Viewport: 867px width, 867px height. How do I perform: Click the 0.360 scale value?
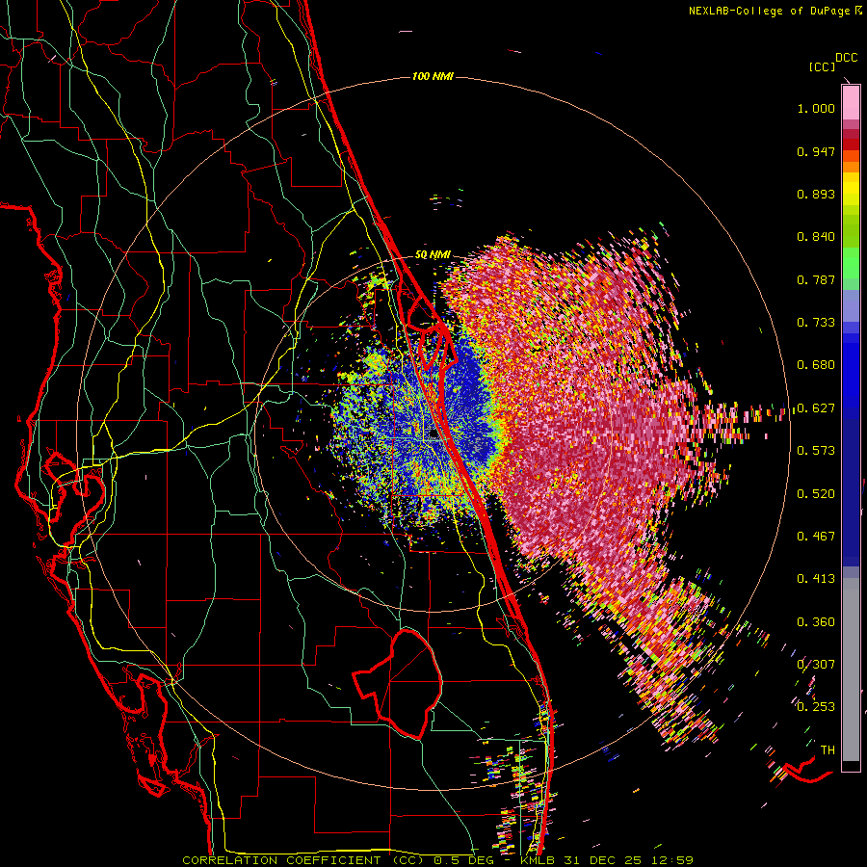coord(816,622)
